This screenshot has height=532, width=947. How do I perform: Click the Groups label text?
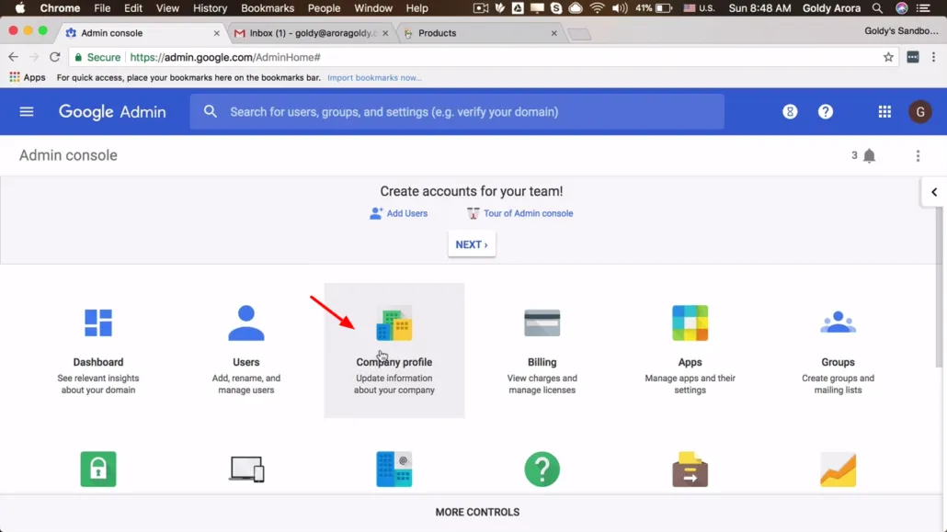point(838,362)
